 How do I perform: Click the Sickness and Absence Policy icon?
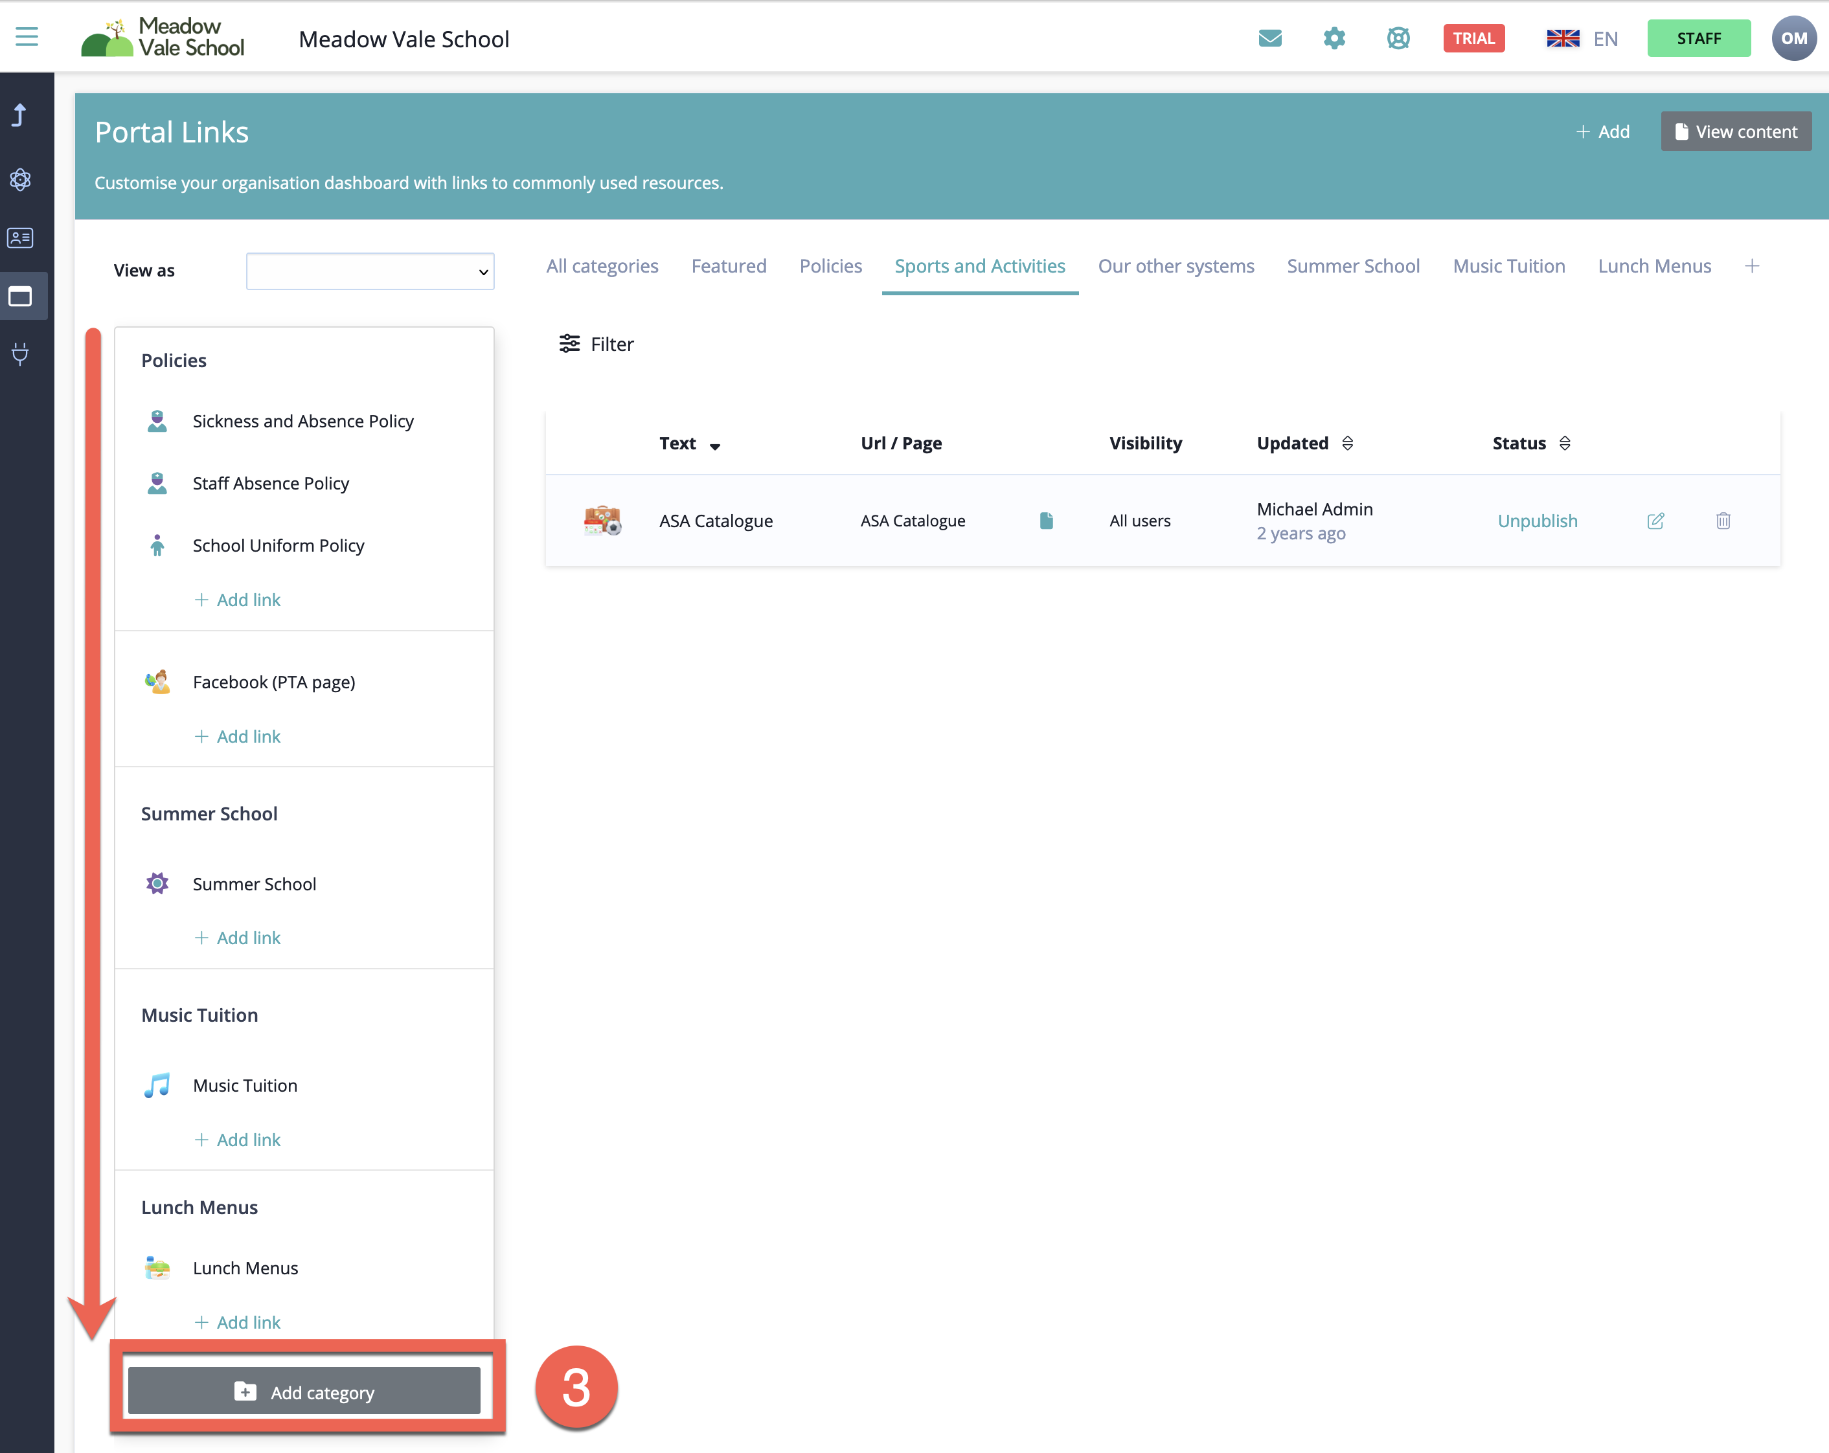click(x=157, y=421)
